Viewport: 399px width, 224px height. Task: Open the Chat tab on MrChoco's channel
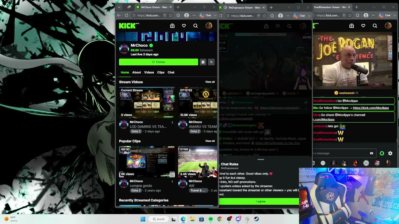point(171,72)
